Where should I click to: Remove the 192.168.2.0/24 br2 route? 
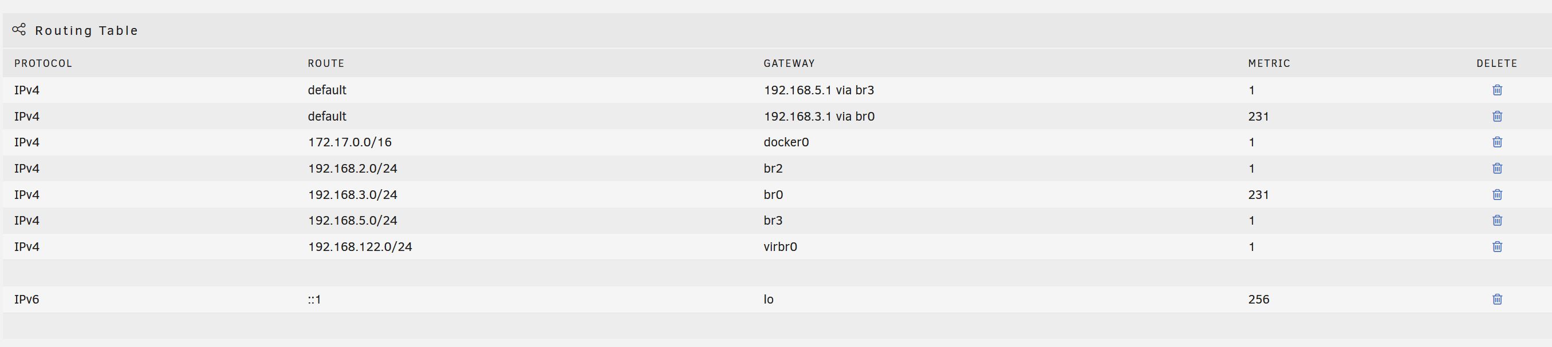pos(1497,169)
